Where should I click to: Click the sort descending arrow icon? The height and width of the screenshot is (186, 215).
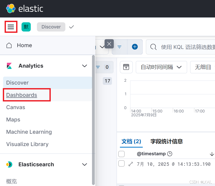212,154
